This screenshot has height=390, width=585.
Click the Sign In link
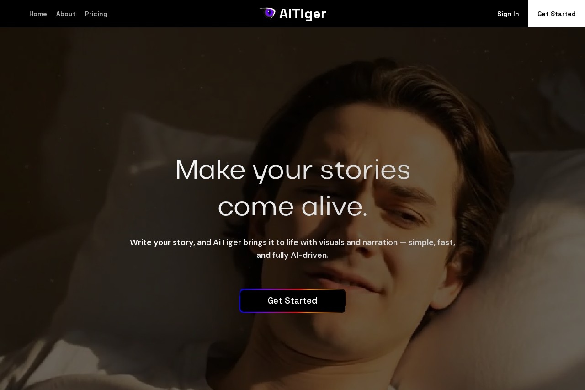508,14
